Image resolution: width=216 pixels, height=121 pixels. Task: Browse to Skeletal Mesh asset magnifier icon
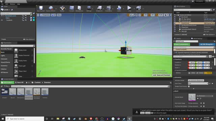pyautogui.click(x=200, y=98)
